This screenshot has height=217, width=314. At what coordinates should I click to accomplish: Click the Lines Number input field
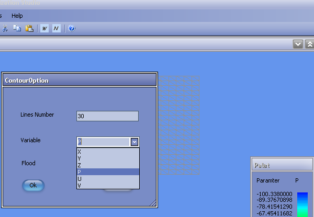[107, 116]
